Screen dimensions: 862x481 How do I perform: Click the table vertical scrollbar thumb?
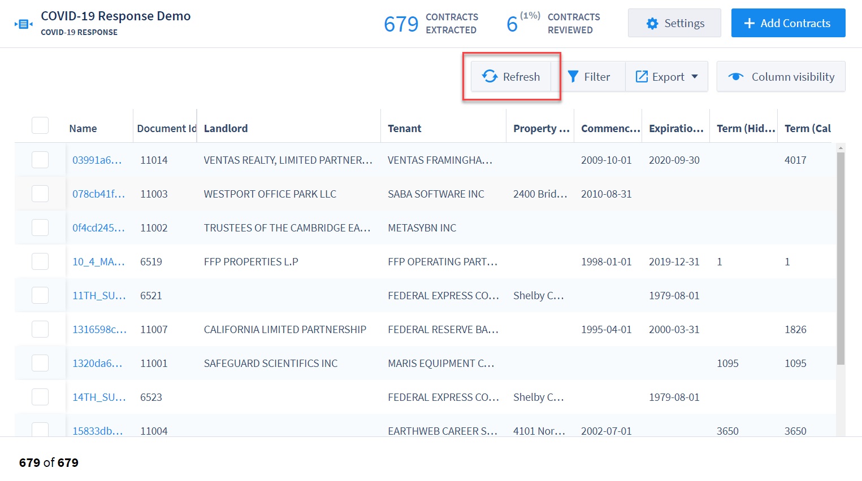tap(841, 259)
